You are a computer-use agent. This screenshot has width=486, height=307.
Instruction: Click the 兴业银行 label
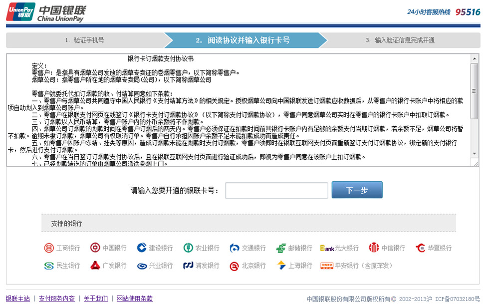click(161, 266)
